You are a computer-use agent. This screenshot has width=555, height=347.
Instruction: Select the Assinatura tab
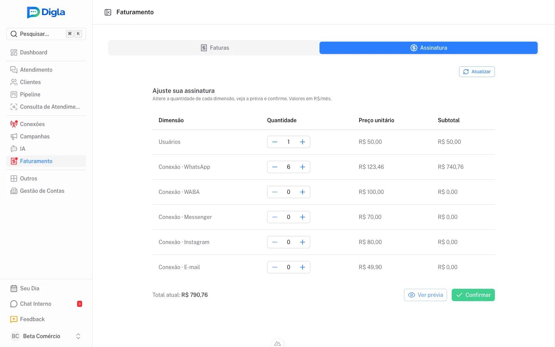(429, 48)
